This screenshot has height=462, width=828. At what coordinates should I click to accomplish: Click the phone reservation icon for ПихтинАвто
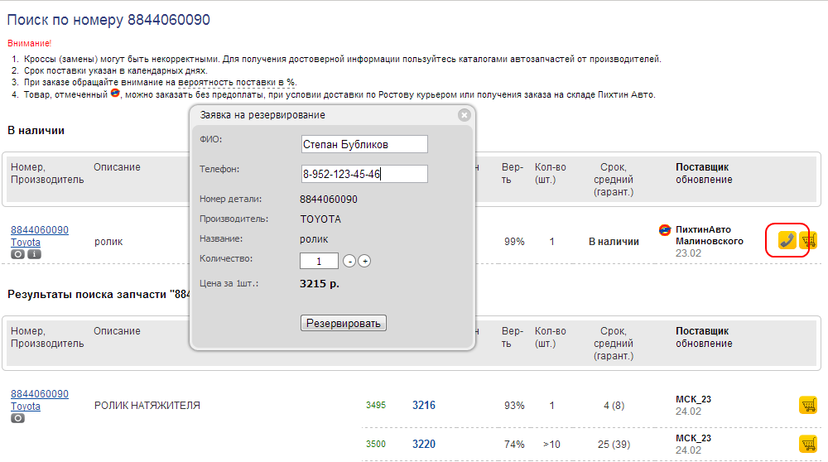coord(787,241)
